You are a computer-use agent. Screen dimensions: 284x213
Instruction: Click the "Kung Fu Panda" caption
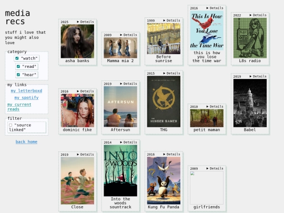point(164,207)
